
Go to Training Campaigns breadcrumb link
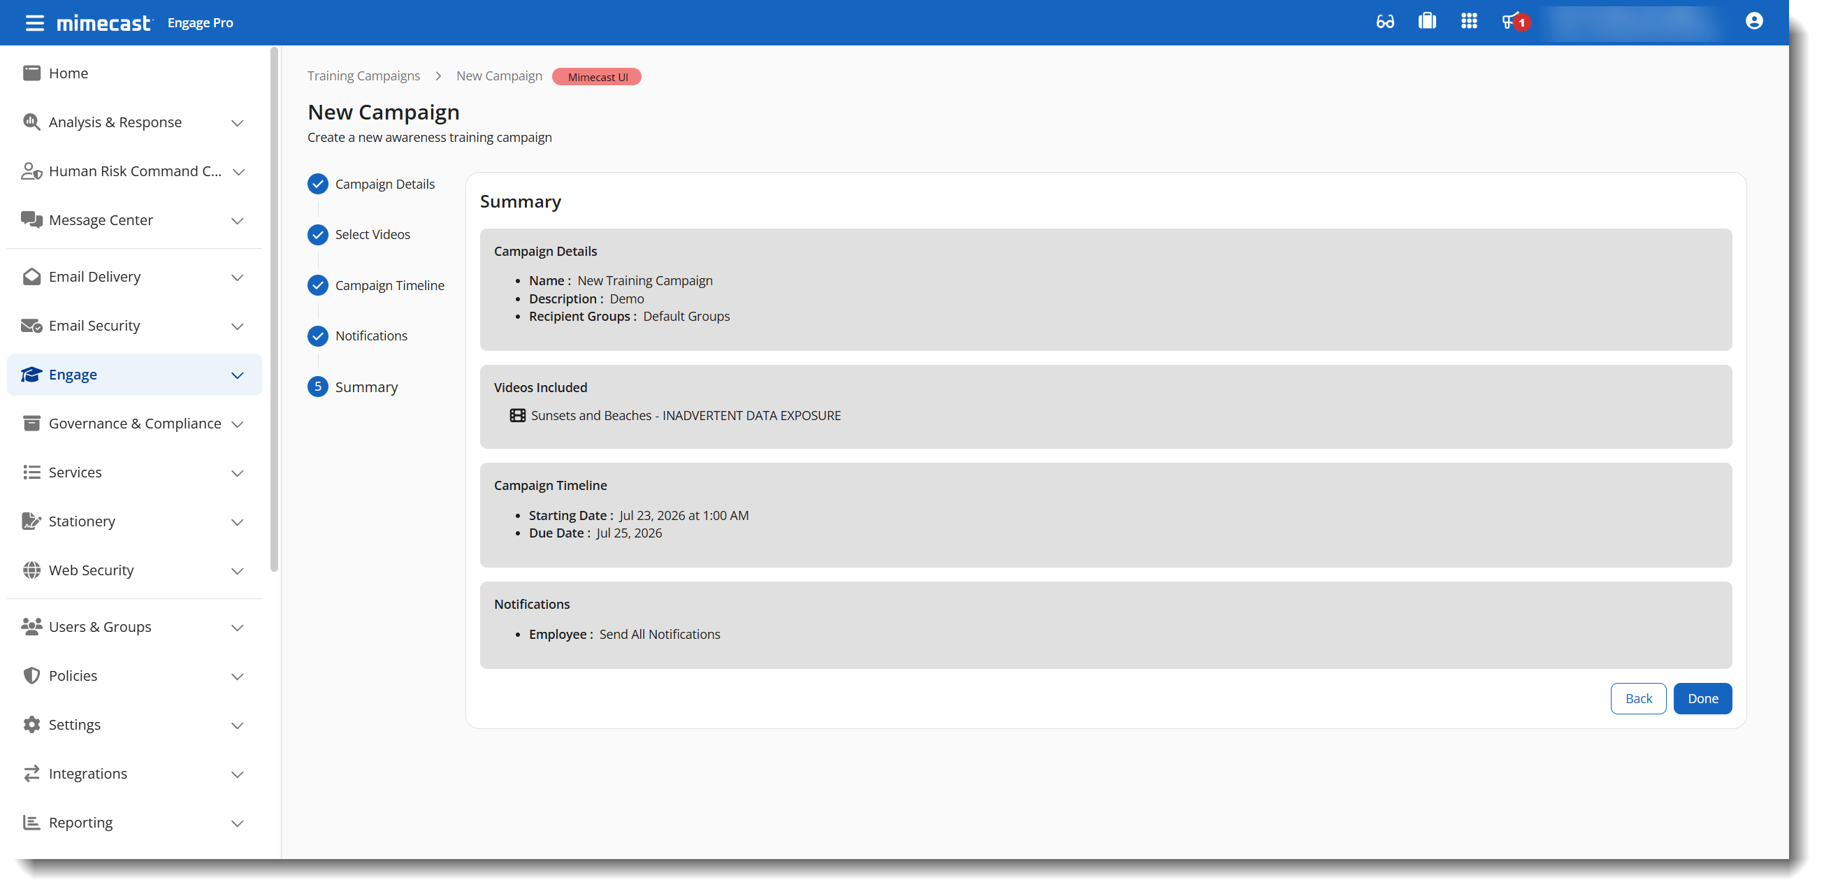coord(363,75)
